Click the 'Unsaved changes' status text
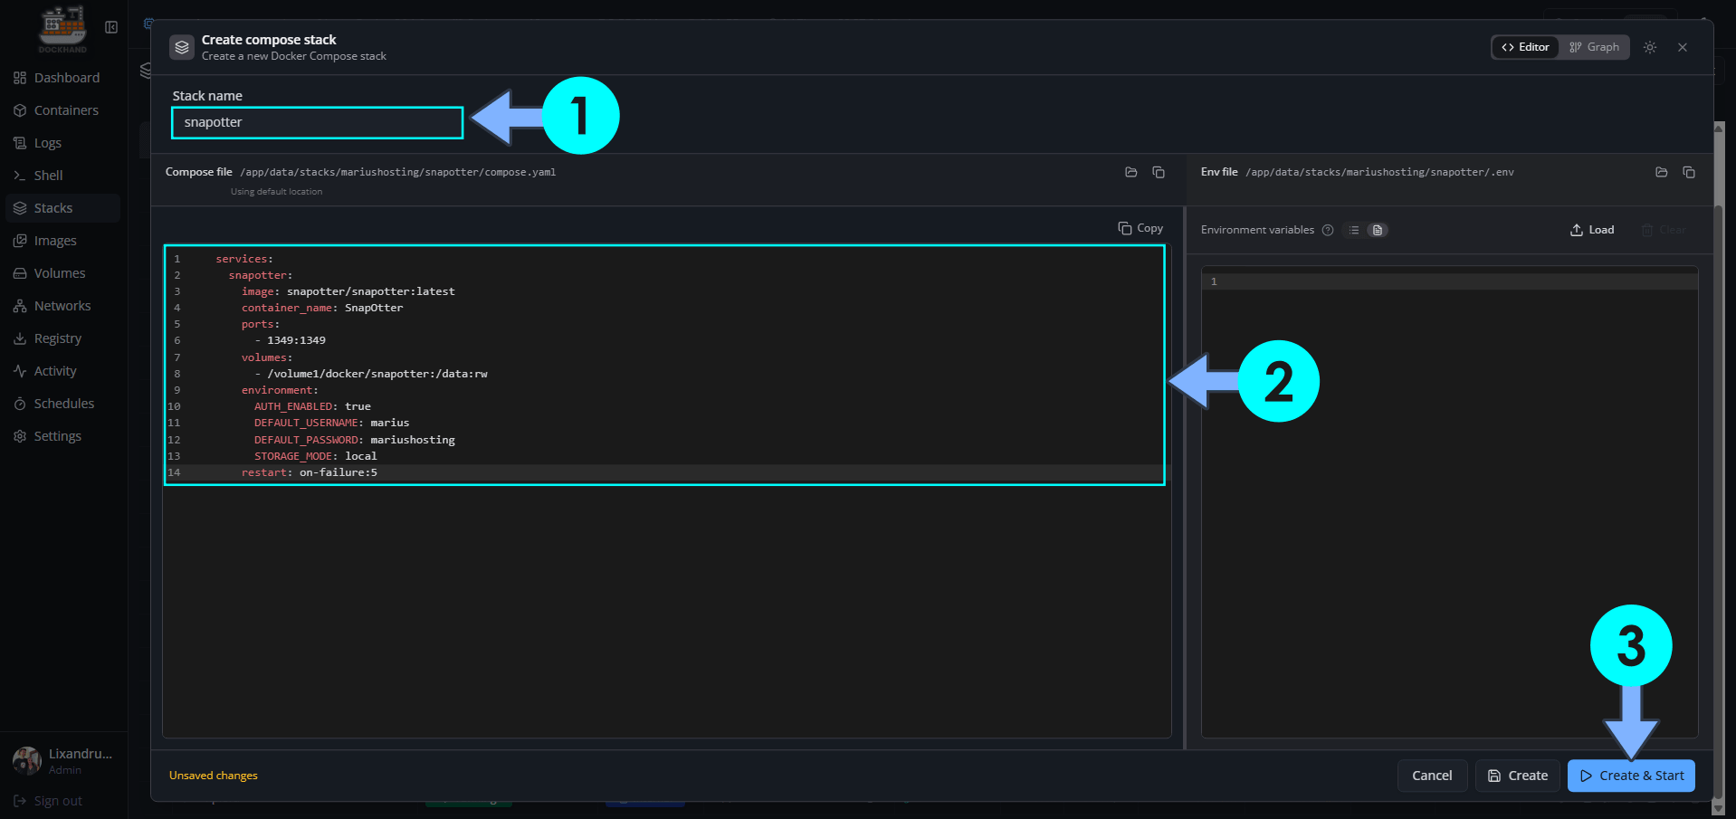Image resolution: width=1736 pixels, height=819 pixels. coord(214,776)
